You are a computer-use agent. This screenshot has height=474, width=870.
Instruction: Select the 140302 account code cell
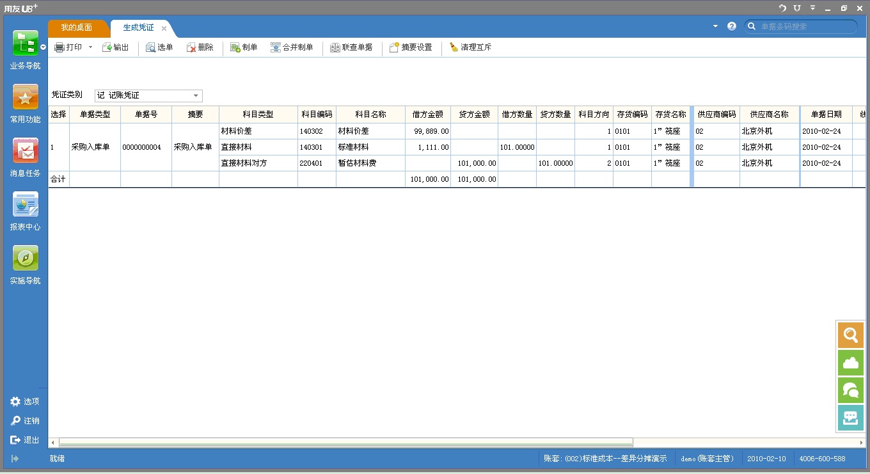(317, 131)
